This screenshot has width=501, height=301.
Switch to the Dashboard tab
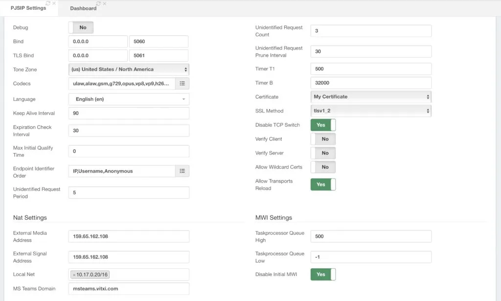(x=83, y=8)
